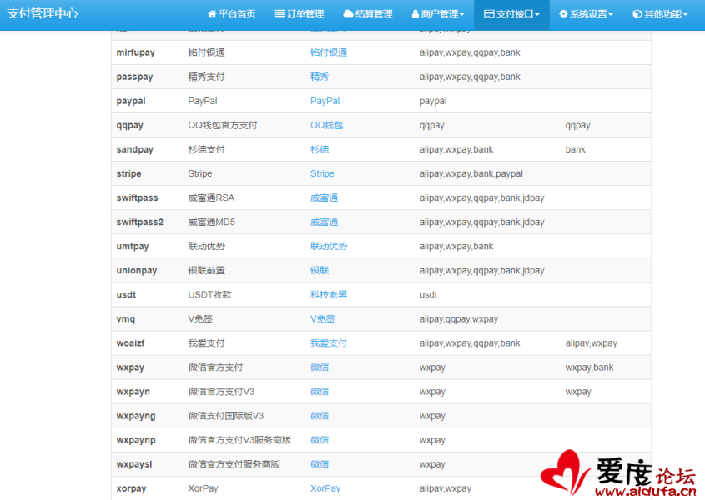
Task: Click the 微信官方支付V3服务商版 description
Action: [239, 441]
